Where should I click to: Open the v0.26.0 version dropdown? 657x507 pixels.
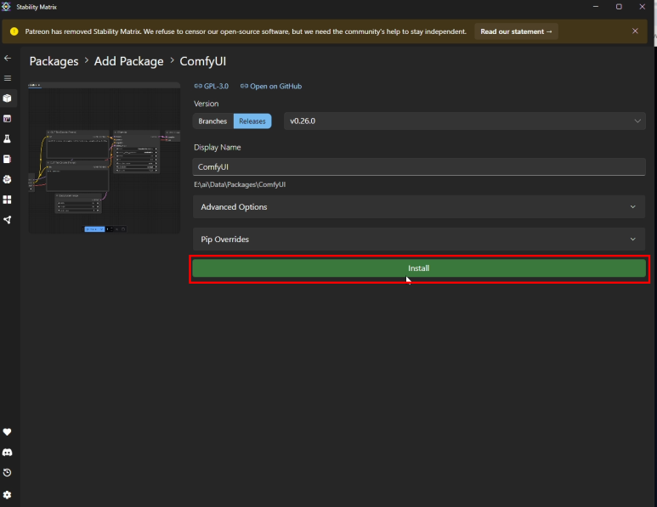coord(465,121)
